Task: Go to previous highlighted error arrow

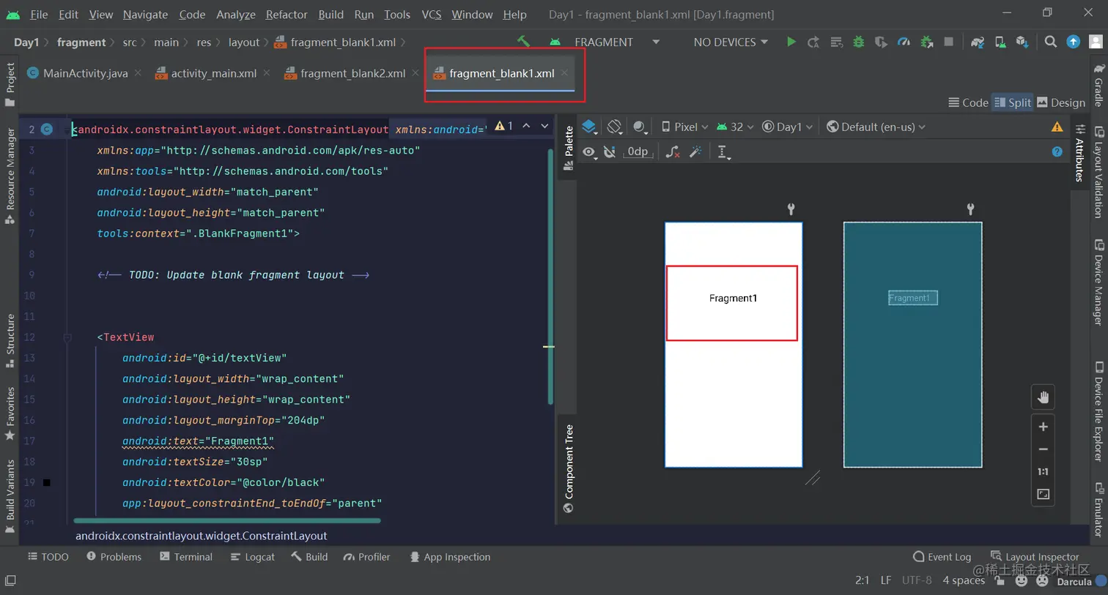Action: point(526,126)
